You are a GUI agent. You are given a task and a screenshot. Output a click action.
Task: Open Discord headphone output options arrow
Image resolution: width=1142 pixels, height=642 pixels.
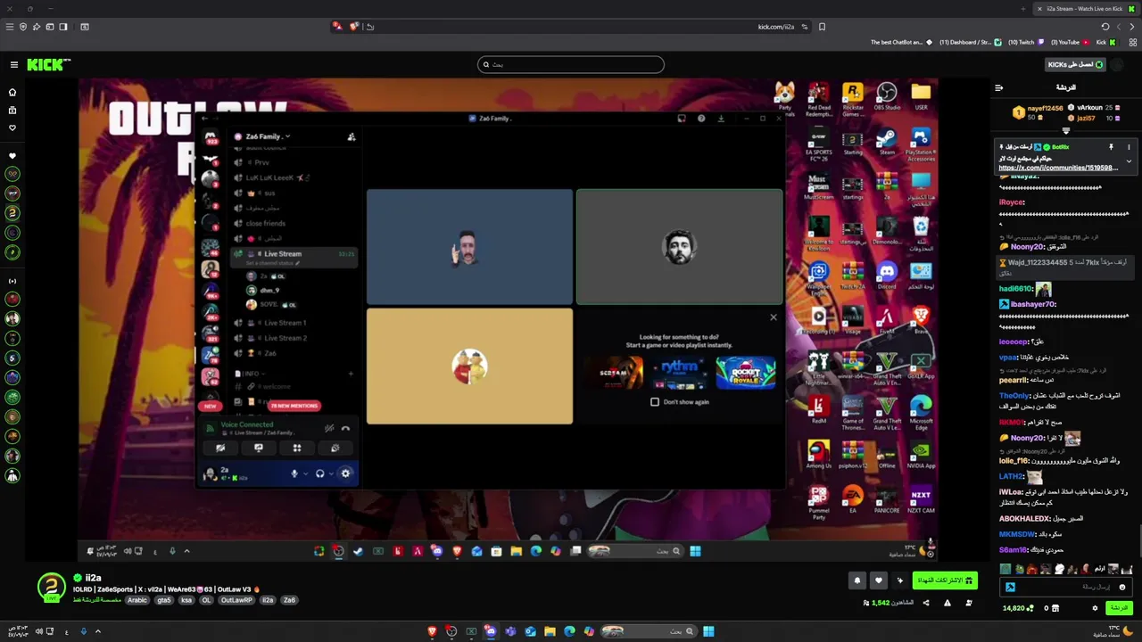coord(331,473)
